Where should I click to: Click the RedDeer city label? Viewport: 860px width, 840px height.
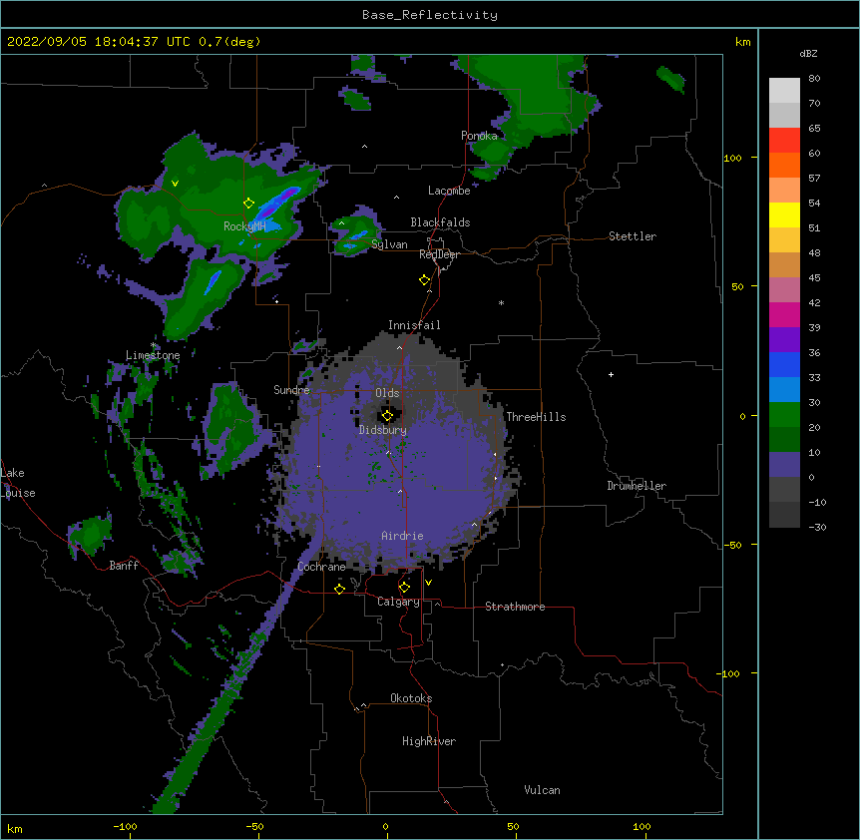439,254
